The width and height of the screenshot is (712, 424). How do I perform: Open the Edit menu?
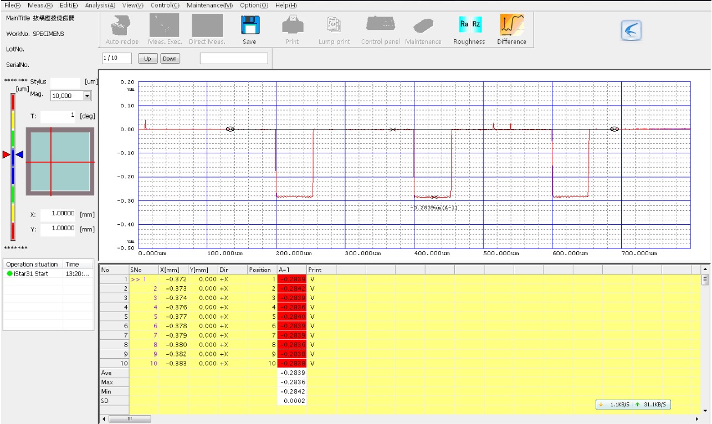(x=69, y=5)
